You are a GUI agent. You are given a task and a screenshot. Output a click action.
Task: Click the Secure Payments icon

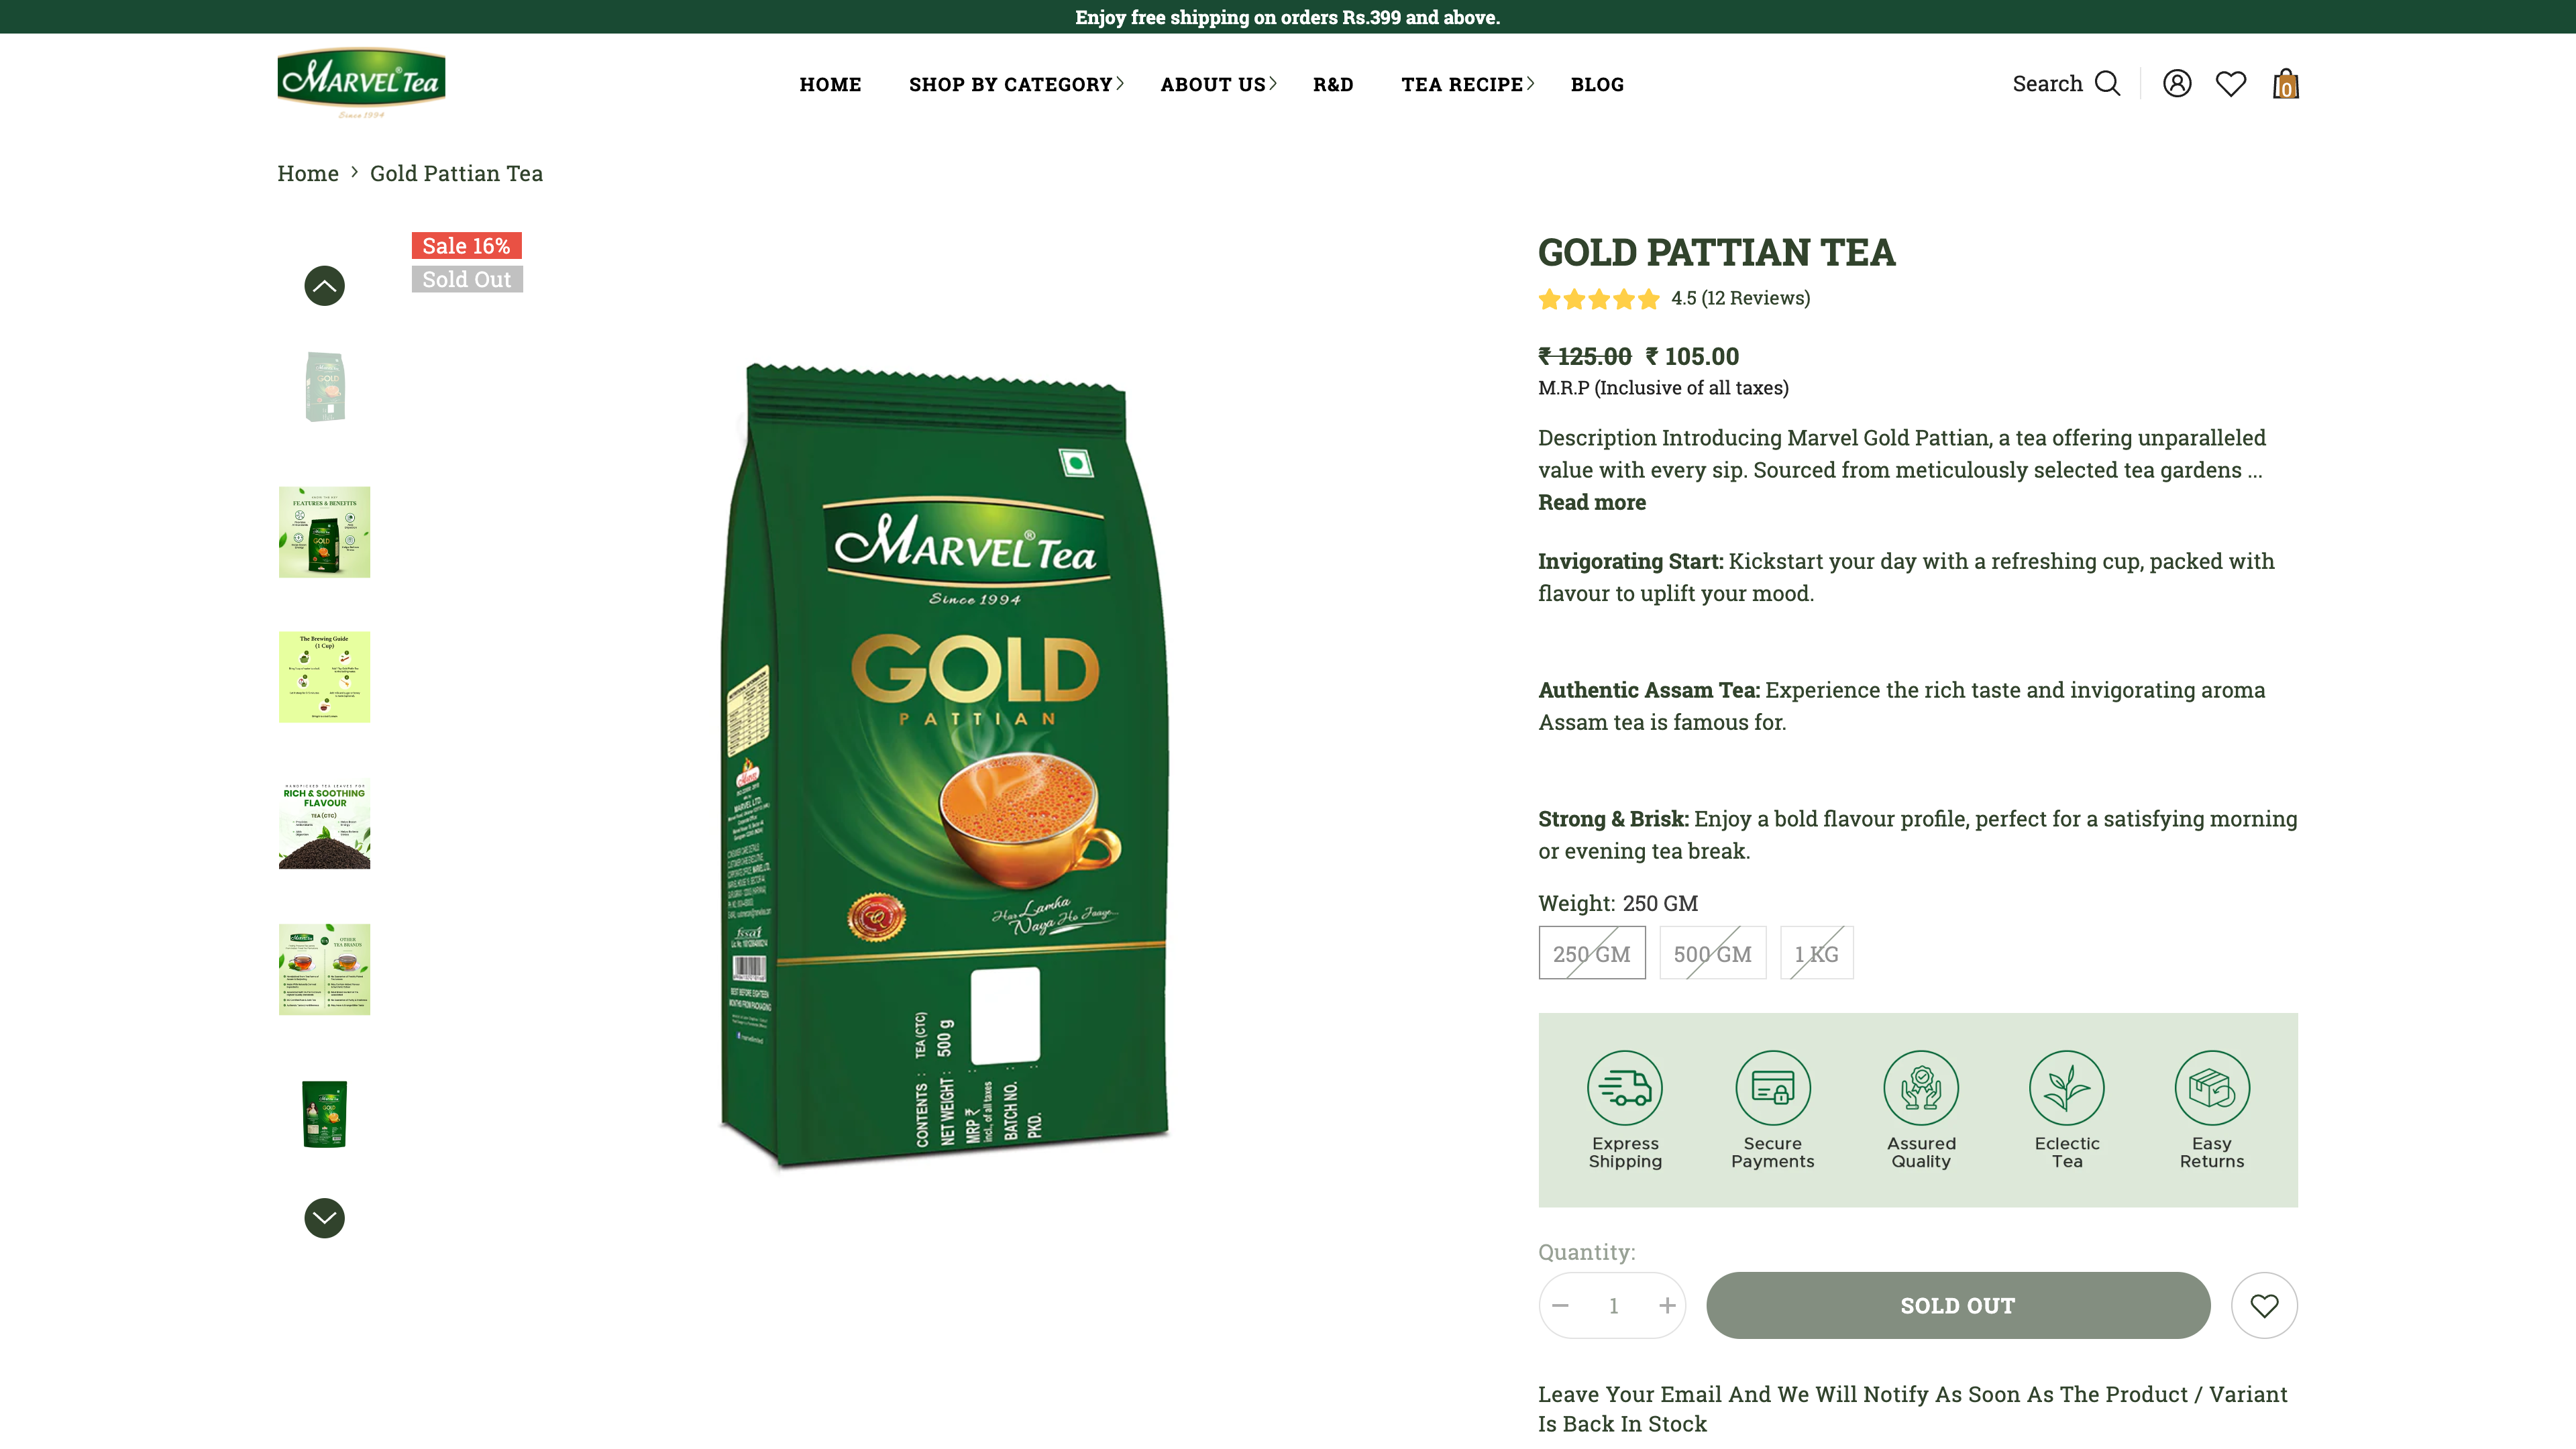pyautogui.click(x=1773, y=1088)
